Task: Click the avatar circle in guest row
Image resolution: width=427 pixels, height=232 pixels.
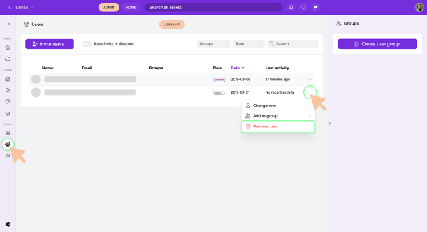Action: [36, 92]
